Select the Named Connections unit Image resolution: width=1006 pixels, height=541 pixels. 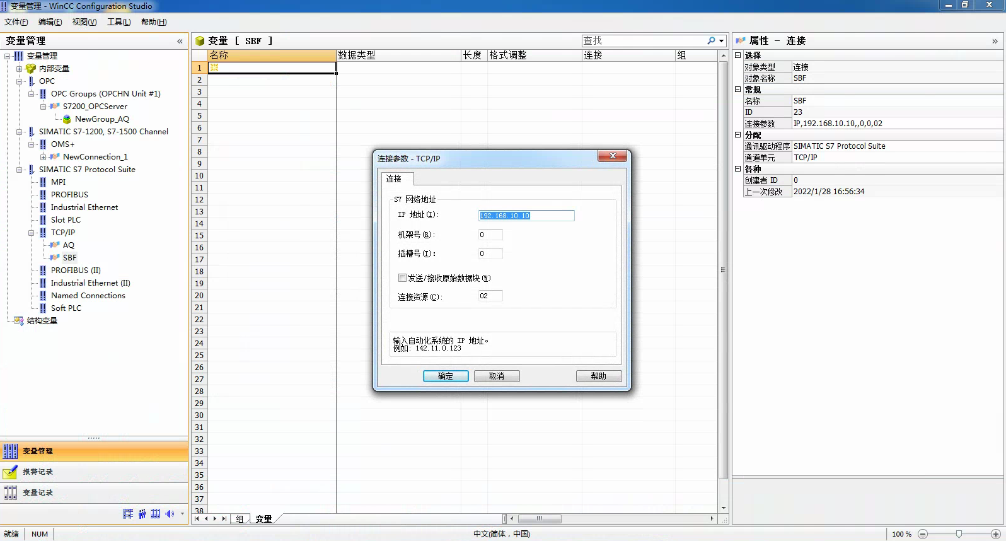(88, 295)
